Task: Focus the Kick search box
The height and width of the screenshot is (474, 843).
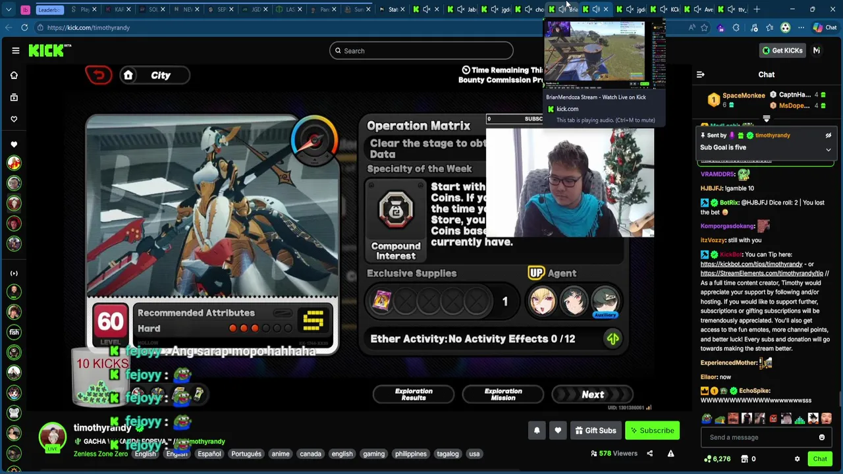Action: tap(421, 51)
